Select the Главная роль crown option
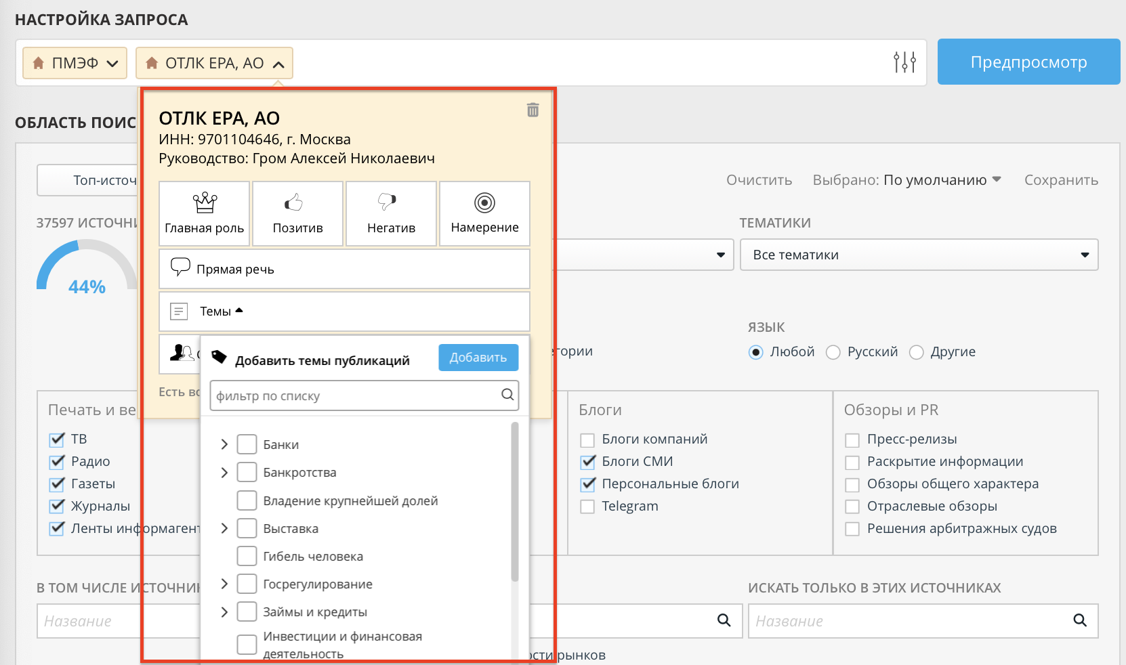This screenshot has width=1126, height=665. pyautogui.click(x=205, y=213)
